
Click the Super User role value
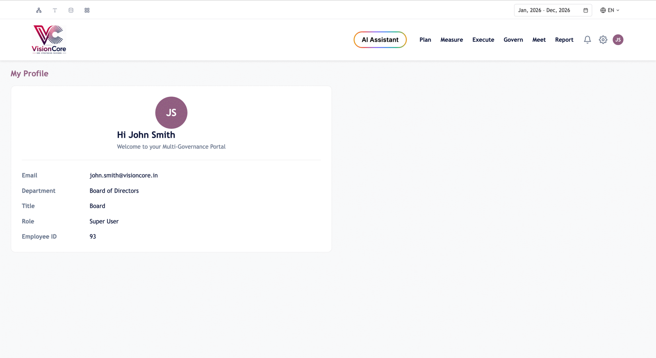pos(104,221)
